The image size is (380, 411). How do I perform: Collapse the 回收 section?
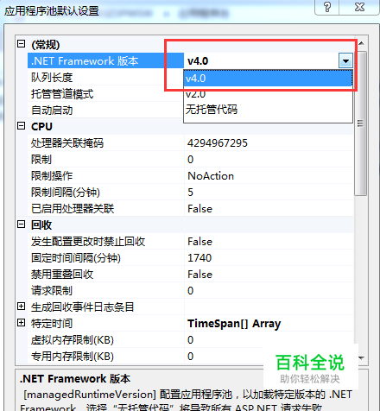click(22, 224)
